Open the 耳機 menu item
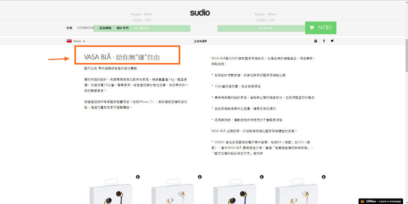 69,28
